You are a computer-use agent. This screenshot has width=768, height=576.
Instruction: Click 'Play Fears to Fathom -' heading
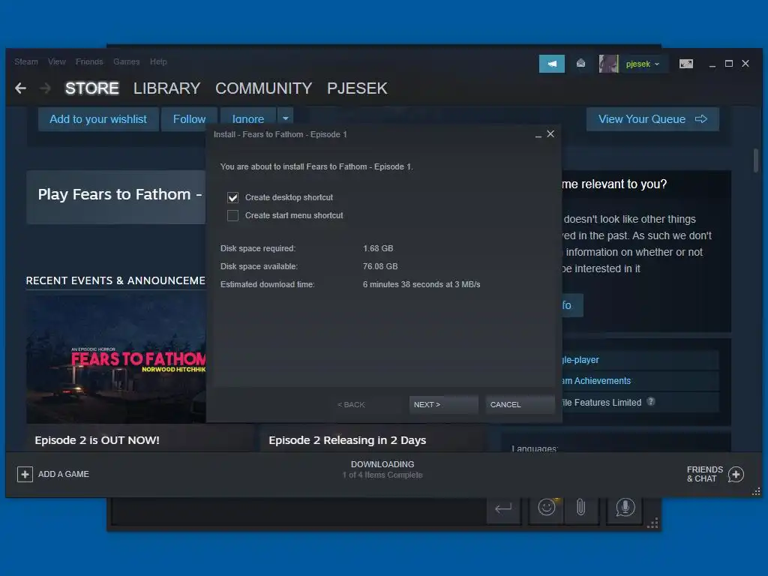(120, 194)
